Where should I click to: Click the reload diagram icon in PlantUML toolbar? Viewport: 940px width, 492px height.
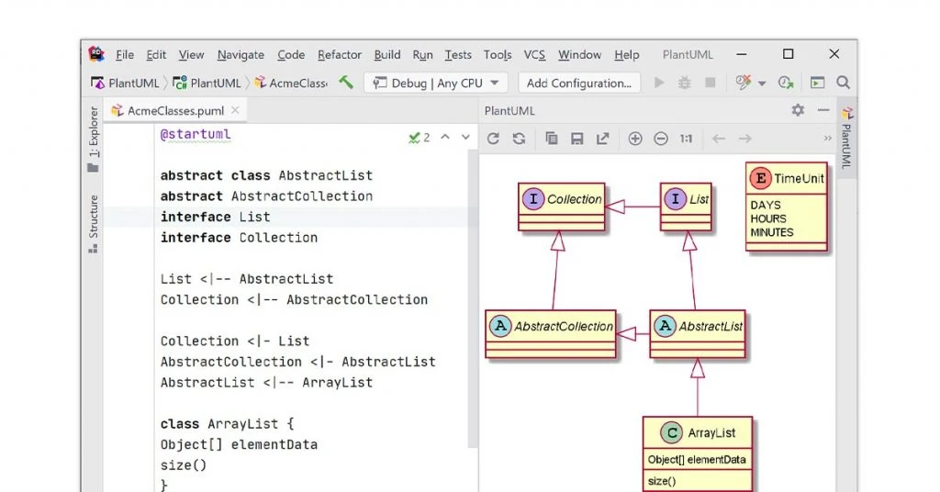click(493, 139)
